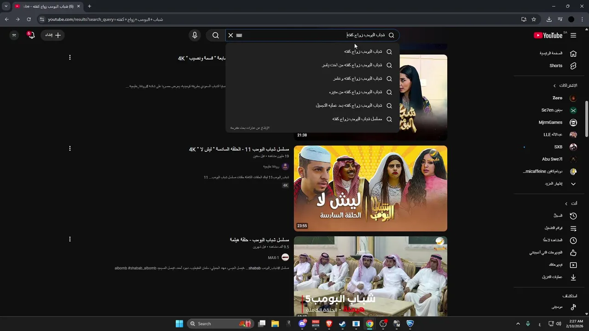
Task: Open the account avatar at top left
Action: 14,35
